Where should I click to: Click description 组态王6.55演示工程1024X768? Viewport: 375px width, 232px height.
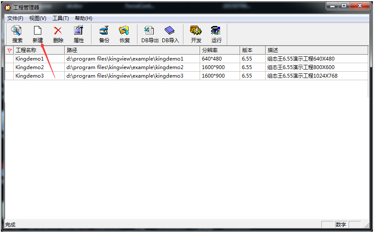pyautogui.click(x=302, y=76)
